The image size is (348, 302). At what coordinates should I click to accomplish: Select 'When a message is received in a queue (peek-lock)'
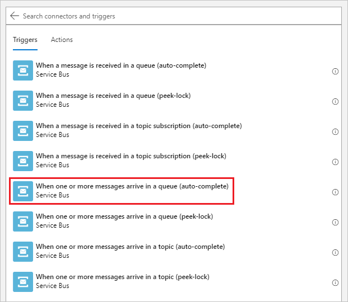[x=113, y=96]
